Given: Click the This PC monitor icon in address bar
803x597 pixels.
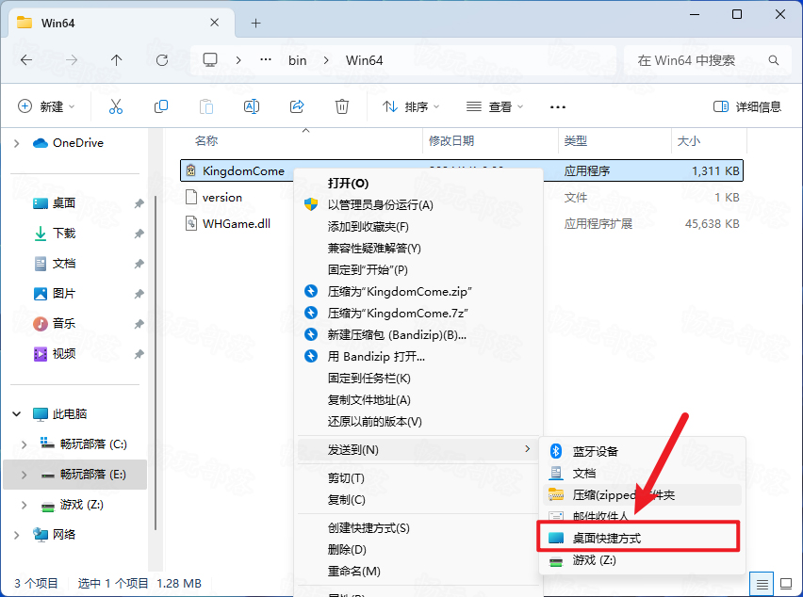Looking at the screenshot, I should (210, 60).
